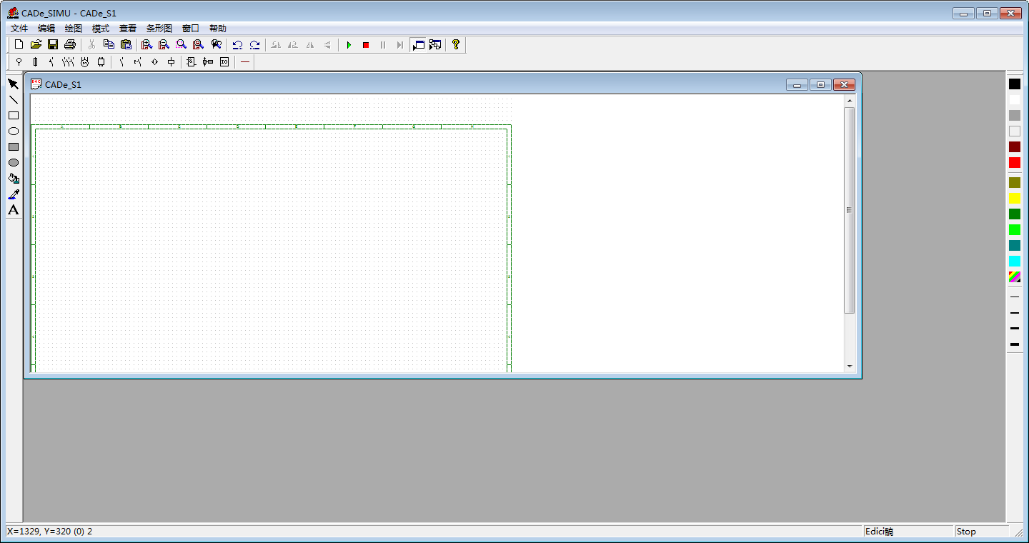Open a file using the folder icon
Screen dimensions: 1029x543
pyautogui.click(x=36, y=44)
